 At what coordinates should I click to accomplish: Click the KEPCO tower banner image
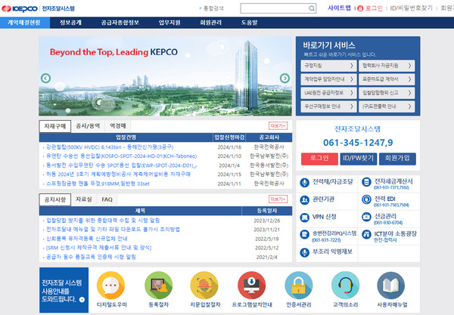[165, 76]
